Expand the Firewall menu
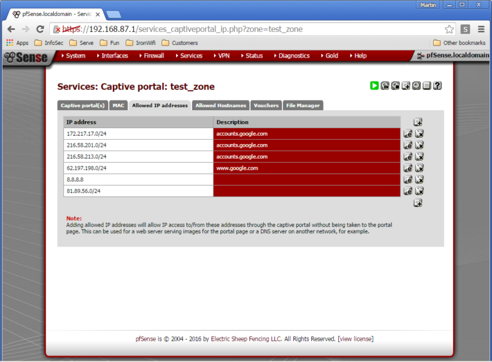This screenshot has width=492, height=362. (x=154, y=56)
